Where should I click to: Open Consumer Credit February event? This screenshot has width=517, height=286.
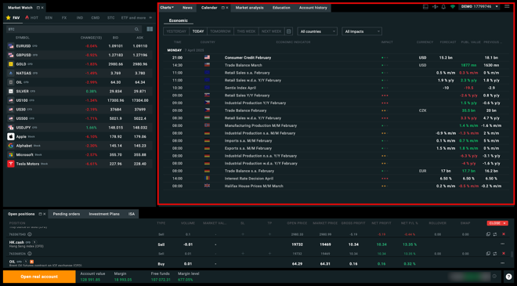336,57
